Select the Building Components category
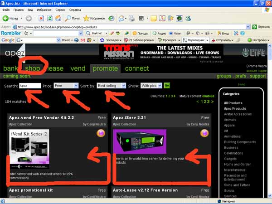This screenshot has height=204, width=272. pyautogui.click(x=240, y=142)
